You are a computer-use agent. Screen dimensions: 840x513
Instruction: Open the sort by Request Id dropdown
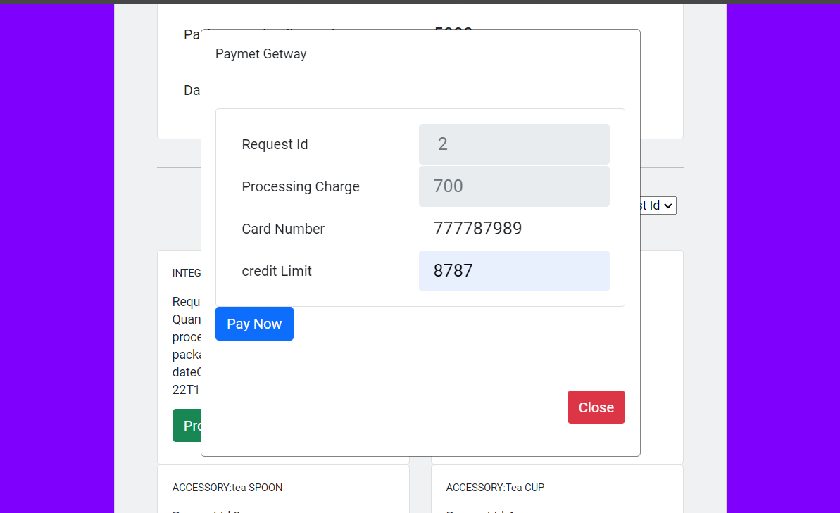click(658, 205)
